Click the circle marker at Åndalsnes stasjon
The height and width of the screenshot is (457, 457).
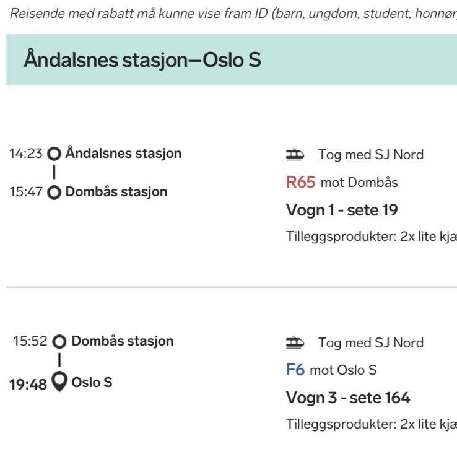click(55, 154)
